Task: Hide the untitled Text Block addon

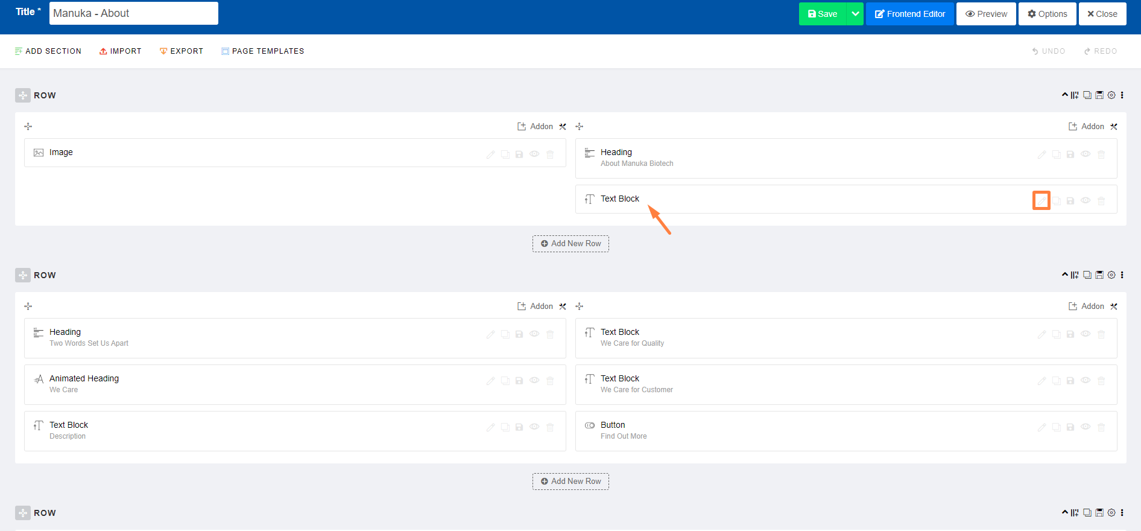Action: 1086,200
